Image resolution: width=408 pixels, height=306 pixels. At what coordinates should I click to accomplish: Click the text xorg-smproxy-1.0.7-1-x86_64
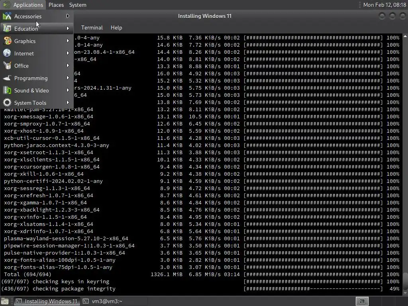click(47, 124)
